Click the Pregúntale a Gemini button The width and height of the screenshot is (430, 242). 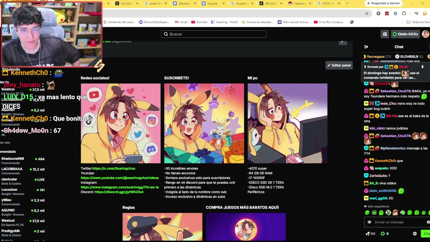pos(383,3)
